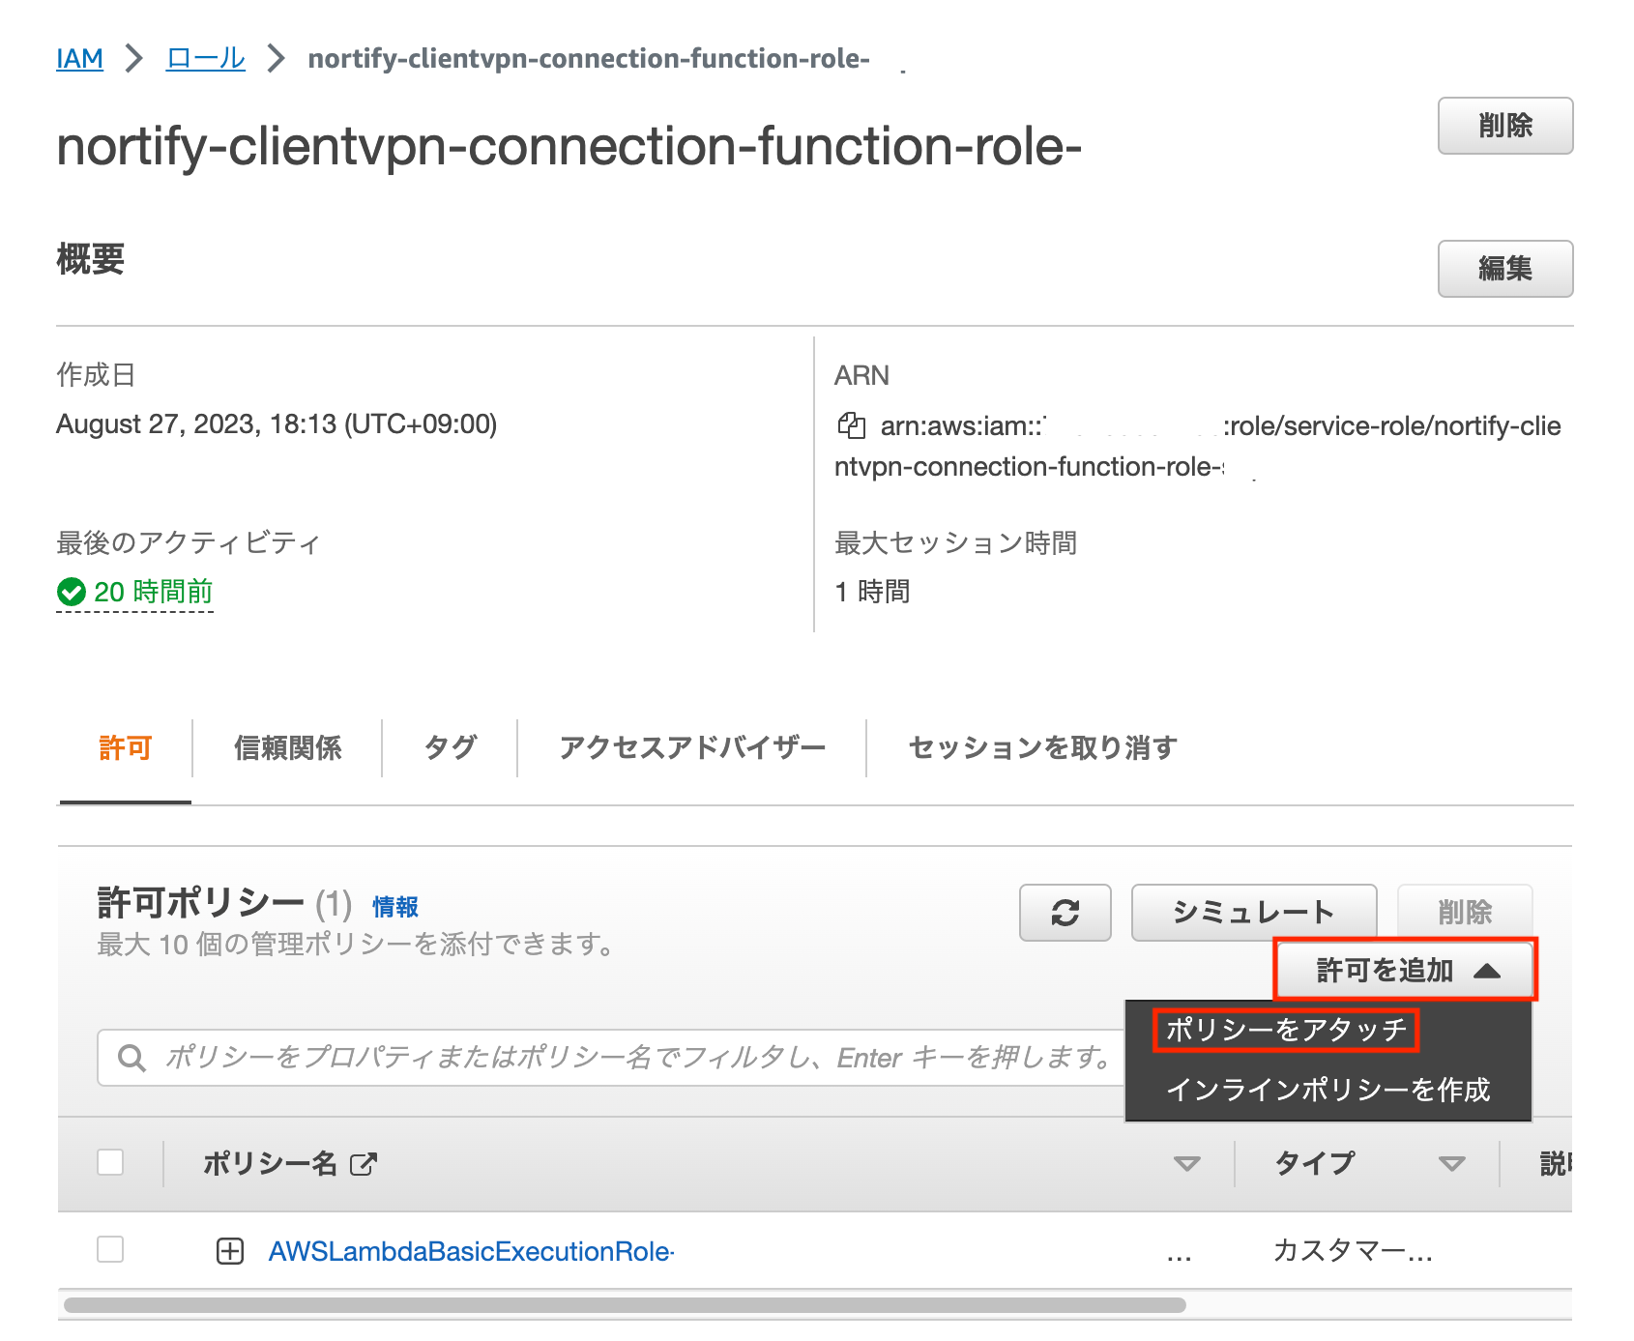Screen dimensions: 1634x1341
Task: Click the magnifying glass in the filter box
Action: pyautogui.click(x=132, y=1057)
